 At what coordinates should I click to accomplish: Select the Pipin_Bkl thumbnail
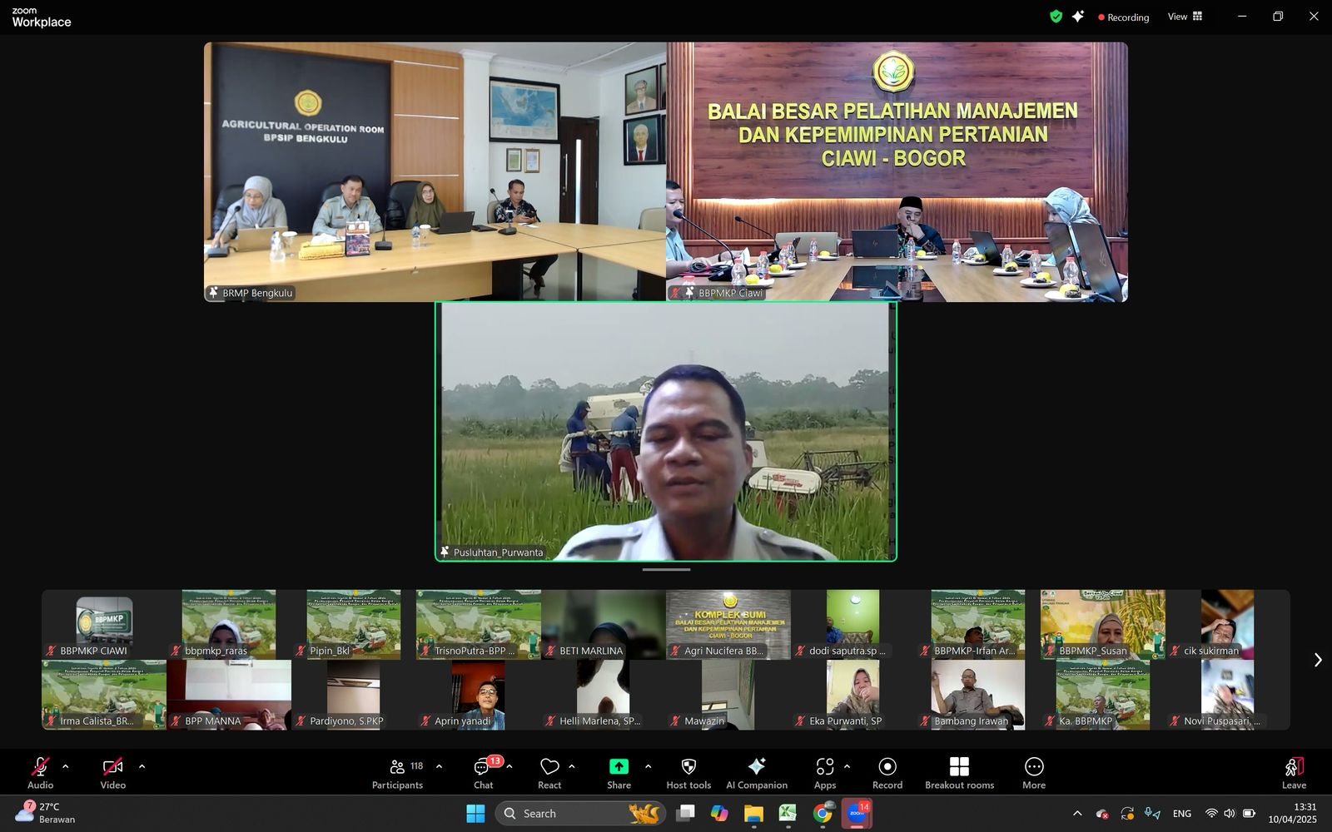[354, 625]
